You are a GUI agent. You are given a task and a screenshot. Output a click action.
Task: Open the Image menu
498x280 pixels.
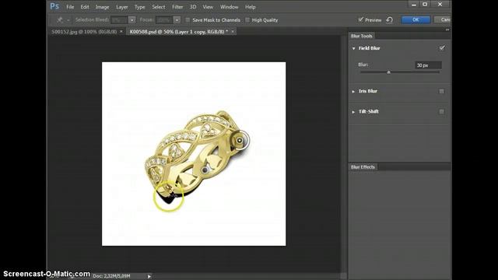102,7
